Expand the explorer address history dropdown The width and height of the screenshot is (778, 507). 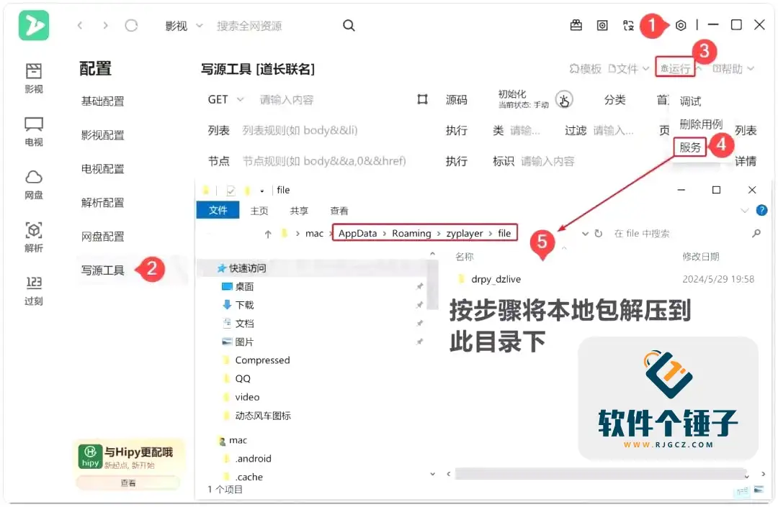point(586,234)
